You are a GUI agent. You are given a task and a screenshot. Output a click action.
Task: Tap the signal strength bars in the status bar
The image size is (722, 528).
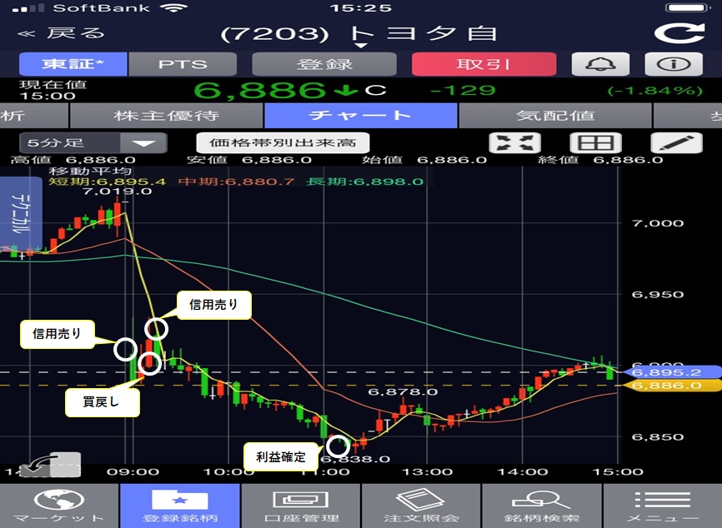pyautogui.click(x=28, y=8)
